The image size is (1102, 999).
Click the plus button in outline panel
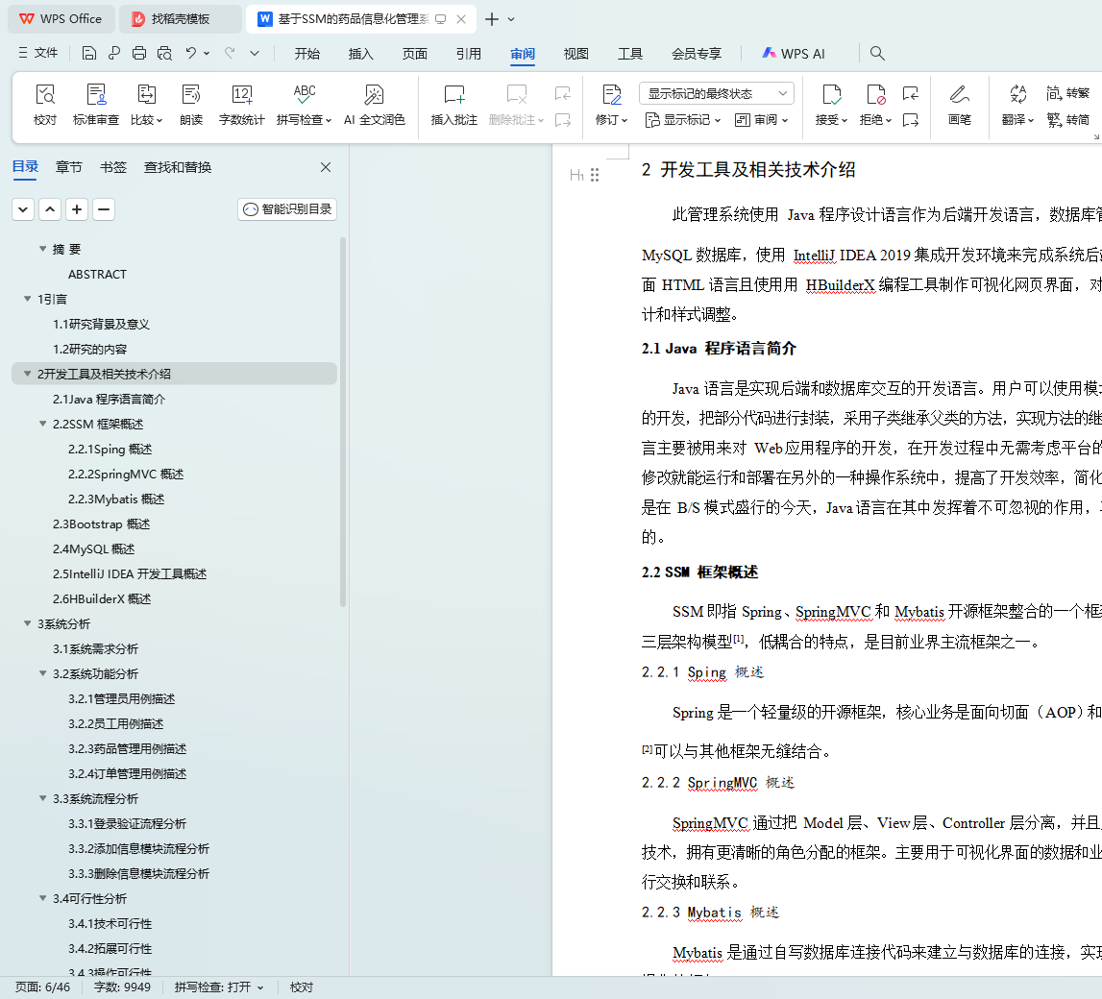pyautogui.click(x=77, y=209)
